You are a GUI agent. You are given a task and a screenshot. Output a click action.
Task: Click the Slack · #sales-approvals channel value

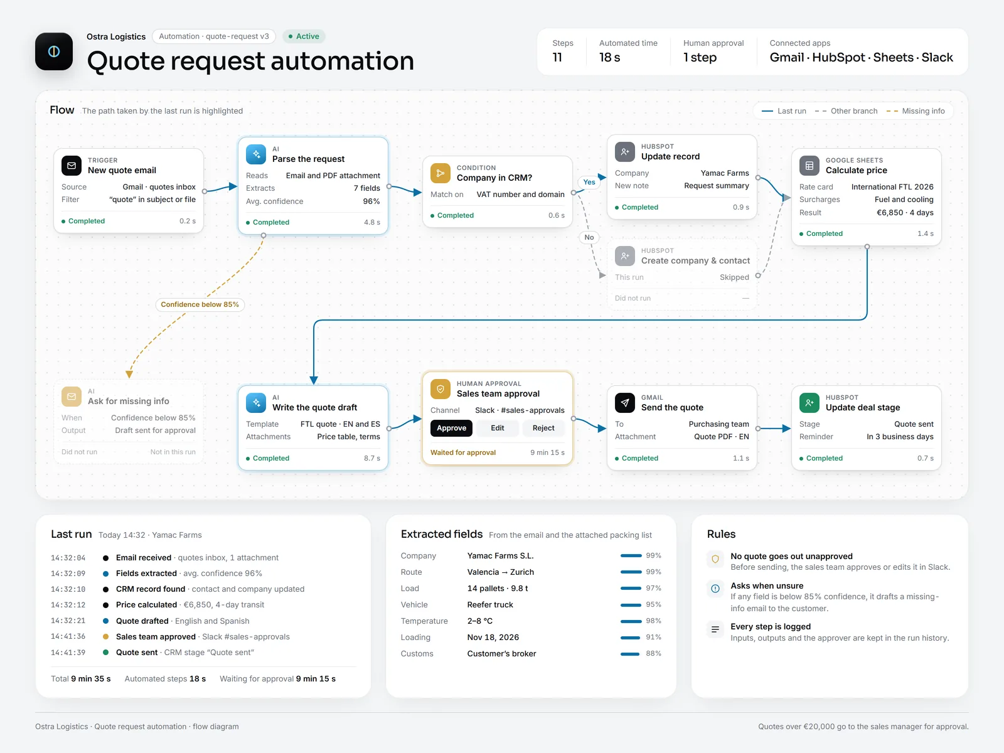click(x=520, y=410)
